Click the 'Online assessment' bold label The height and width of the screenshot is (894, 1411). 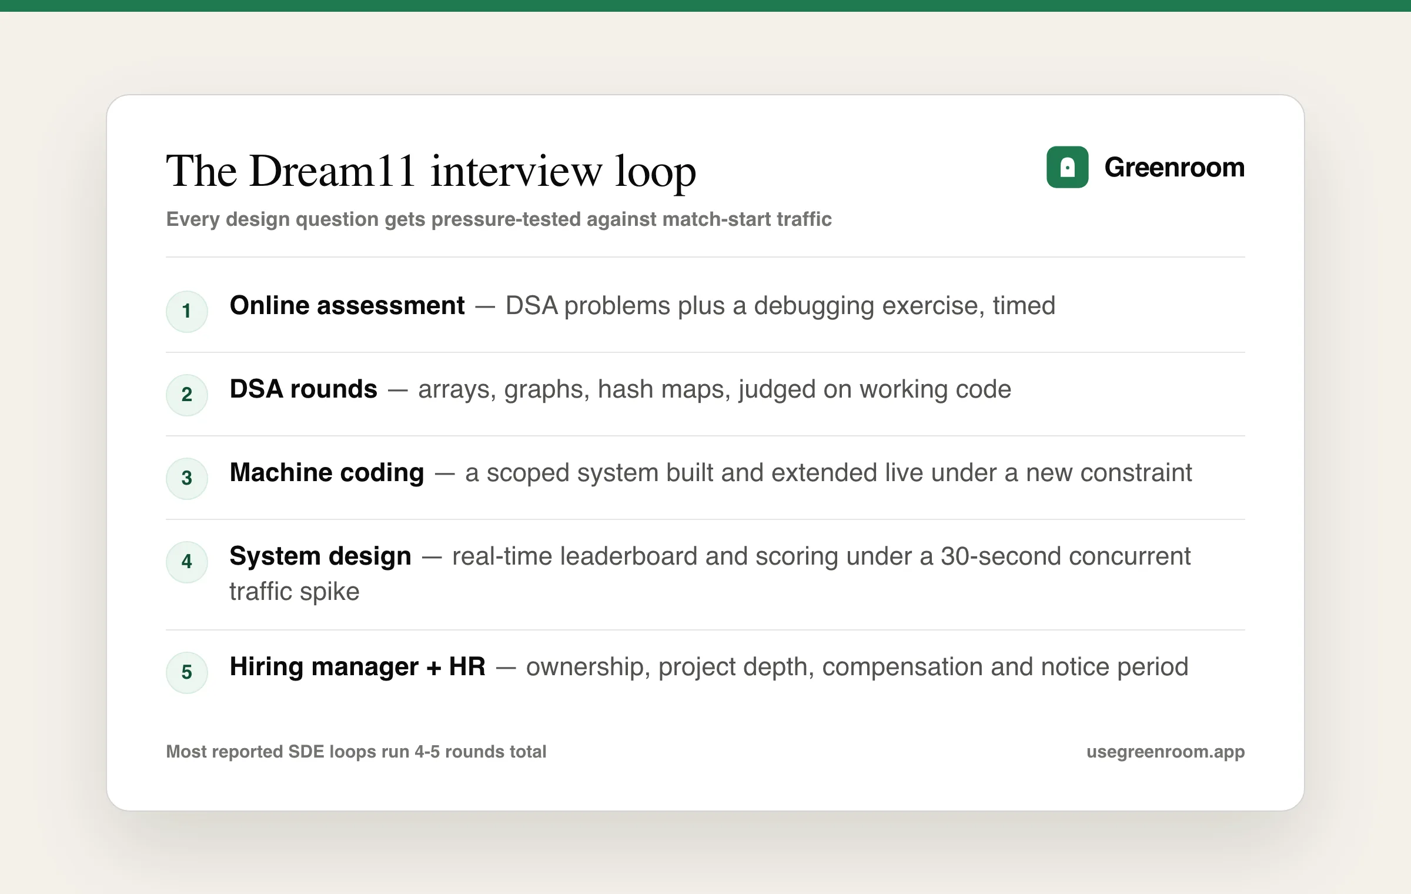[x=347, y=305]
